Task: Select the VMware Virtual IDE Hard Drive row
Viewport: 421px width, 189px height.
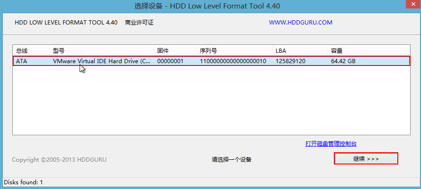Action: 211,61
